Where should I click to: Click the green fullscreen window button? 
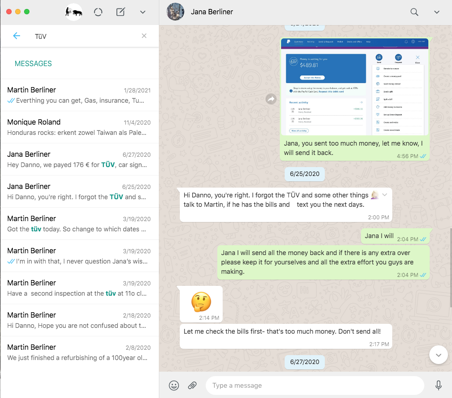pos(27,12)
